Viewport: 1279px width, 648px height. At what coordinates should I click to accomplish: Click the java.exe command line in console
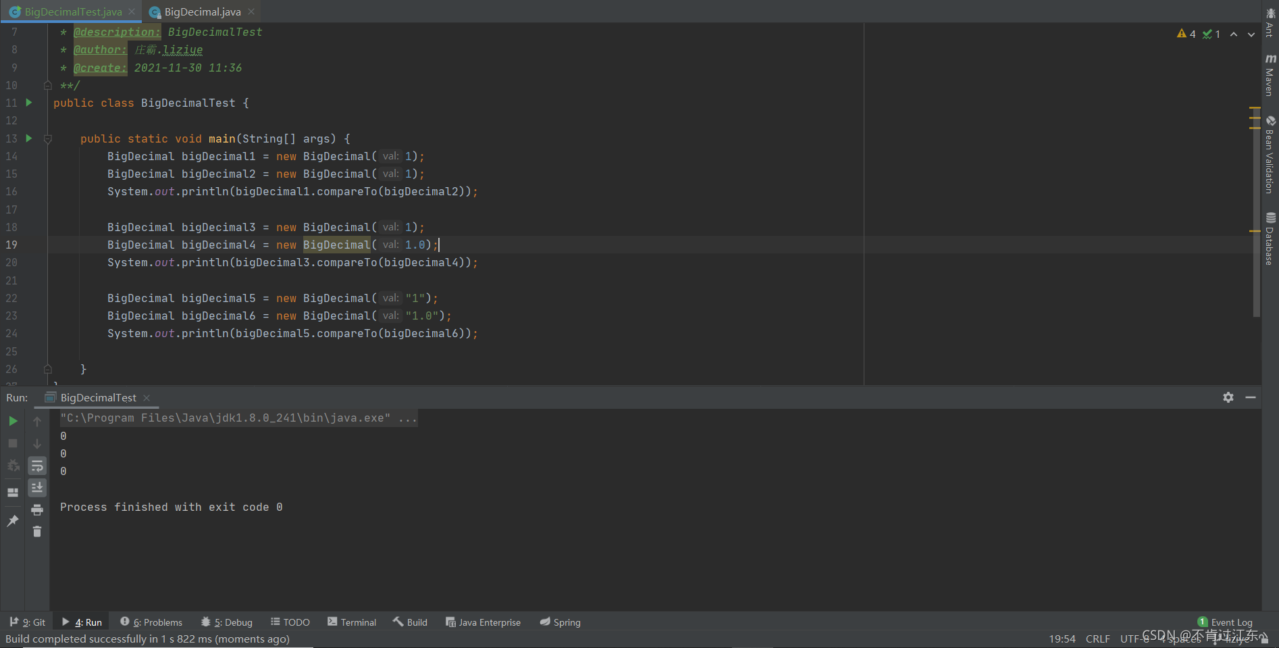pos(238,418)
